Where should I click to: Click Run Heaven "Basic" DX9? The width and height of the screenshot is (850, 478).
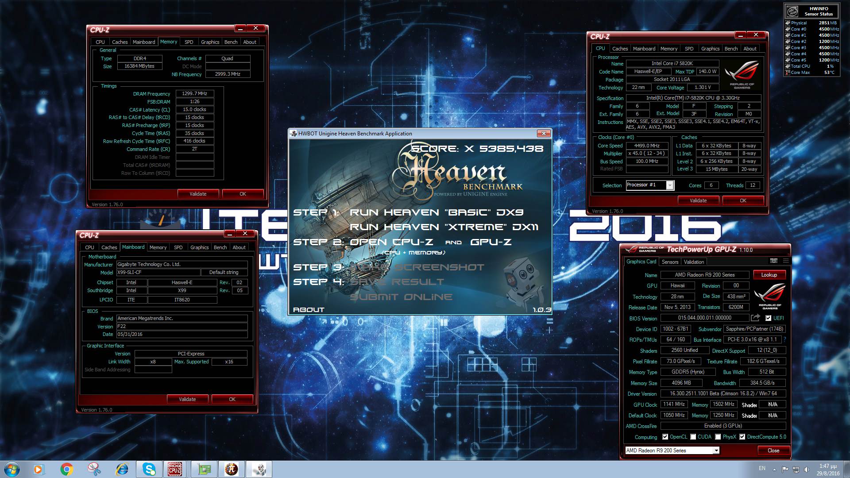[437, 212]
